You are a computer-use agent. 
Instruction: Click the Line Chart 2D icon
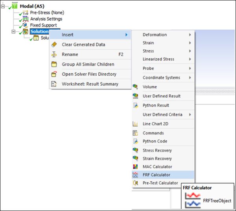pyautogui.click(x=135, y=124)
